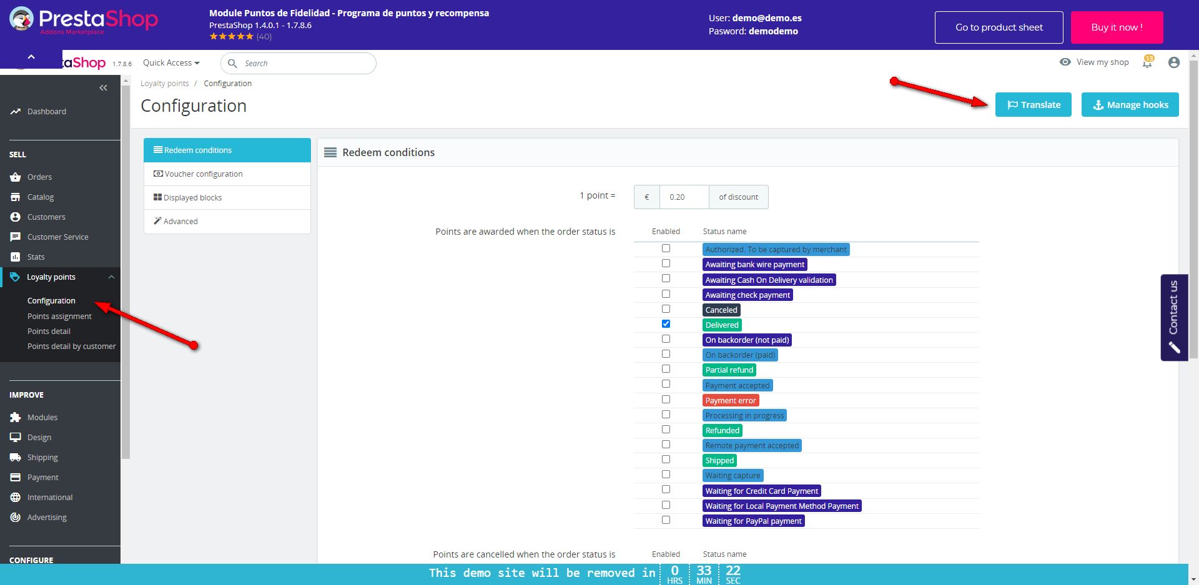
Task: Collapse the sidebar with double-chevron icon
Action: click(104, 88)
